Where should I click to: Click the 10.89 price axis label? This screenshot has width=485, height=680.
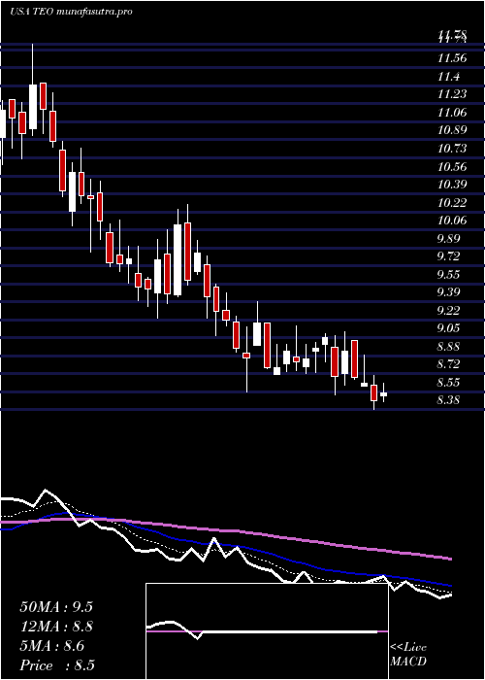452,130
